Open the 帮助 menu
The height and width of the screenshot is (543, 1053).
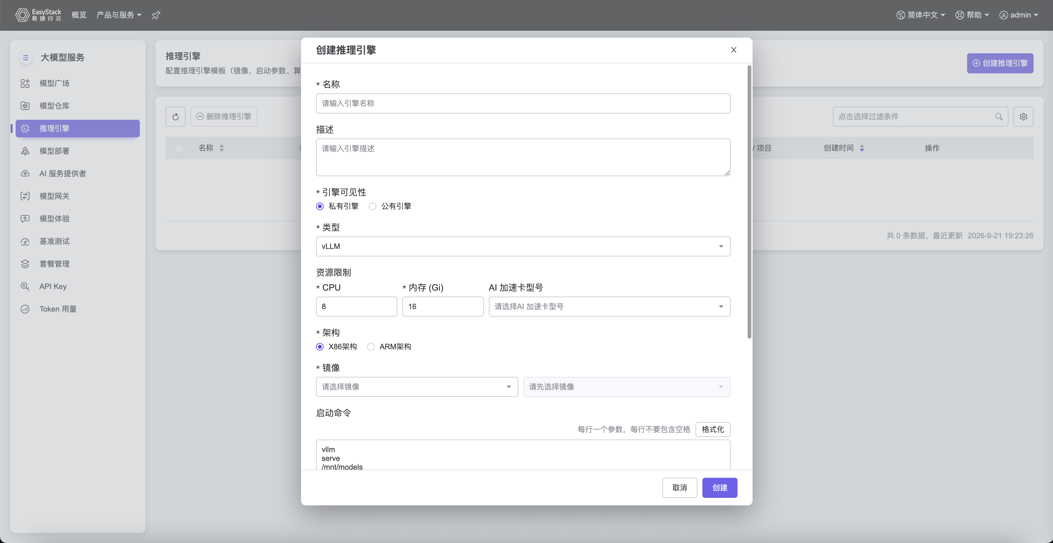point(972,15)
